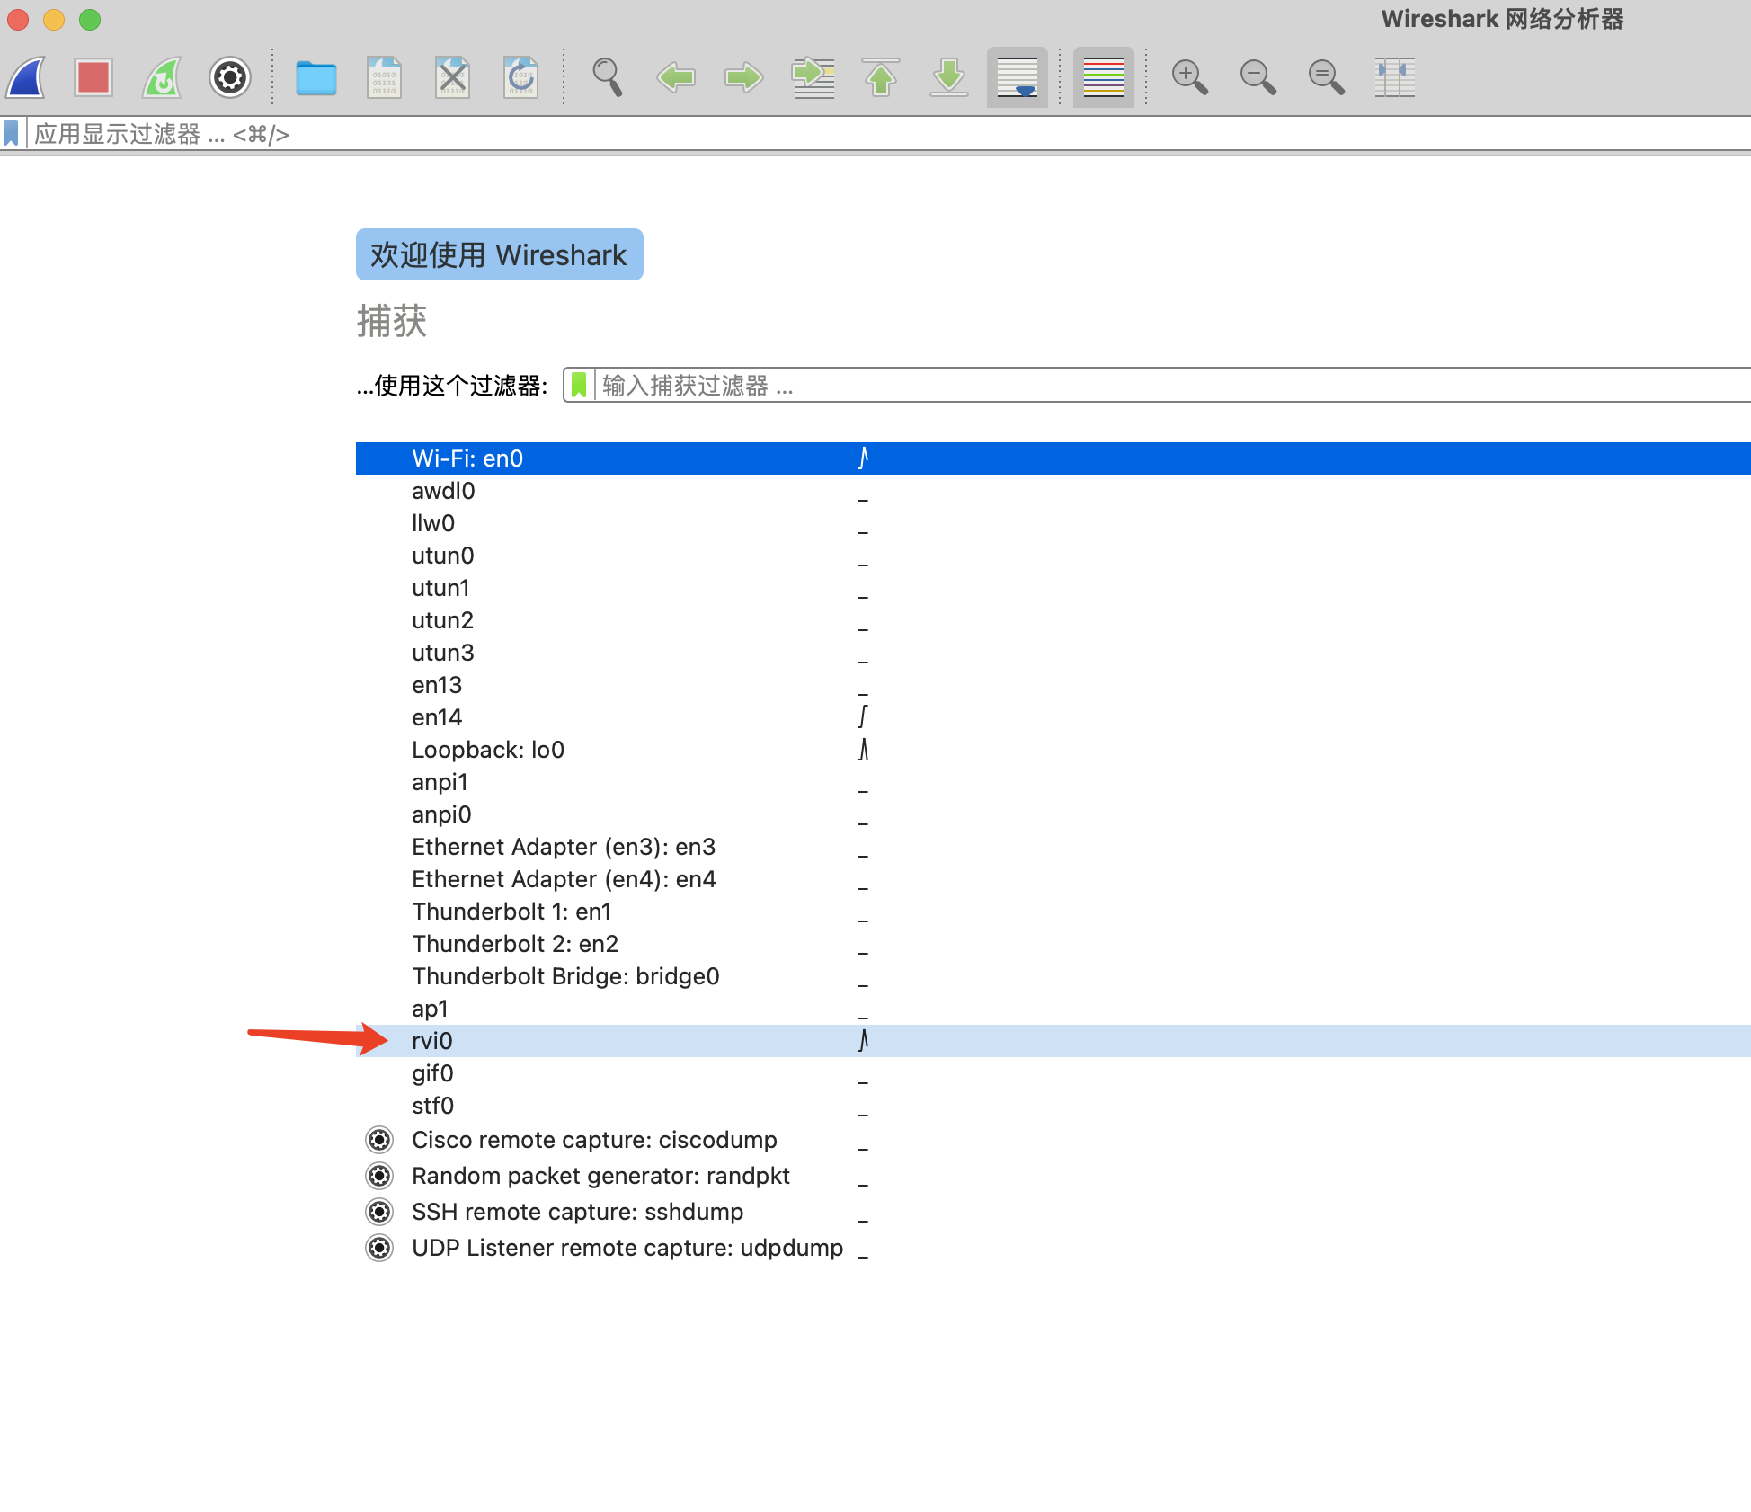Go back to previous packet arrow
This screenshot has height=1512, width=1751.
click(675, 77)
